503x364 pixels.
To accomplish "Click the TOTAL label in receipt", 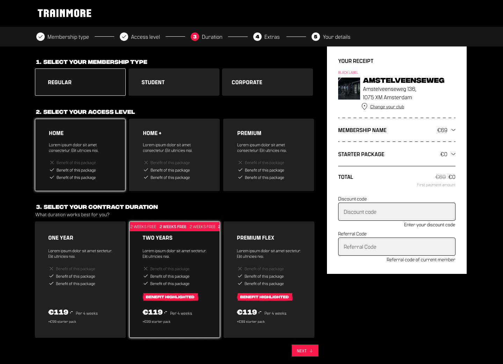I will tap(345, 177).
